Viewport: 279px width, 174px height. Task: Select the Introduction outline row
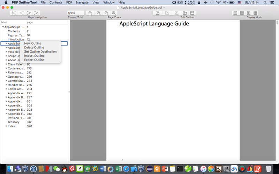(34, 39)
